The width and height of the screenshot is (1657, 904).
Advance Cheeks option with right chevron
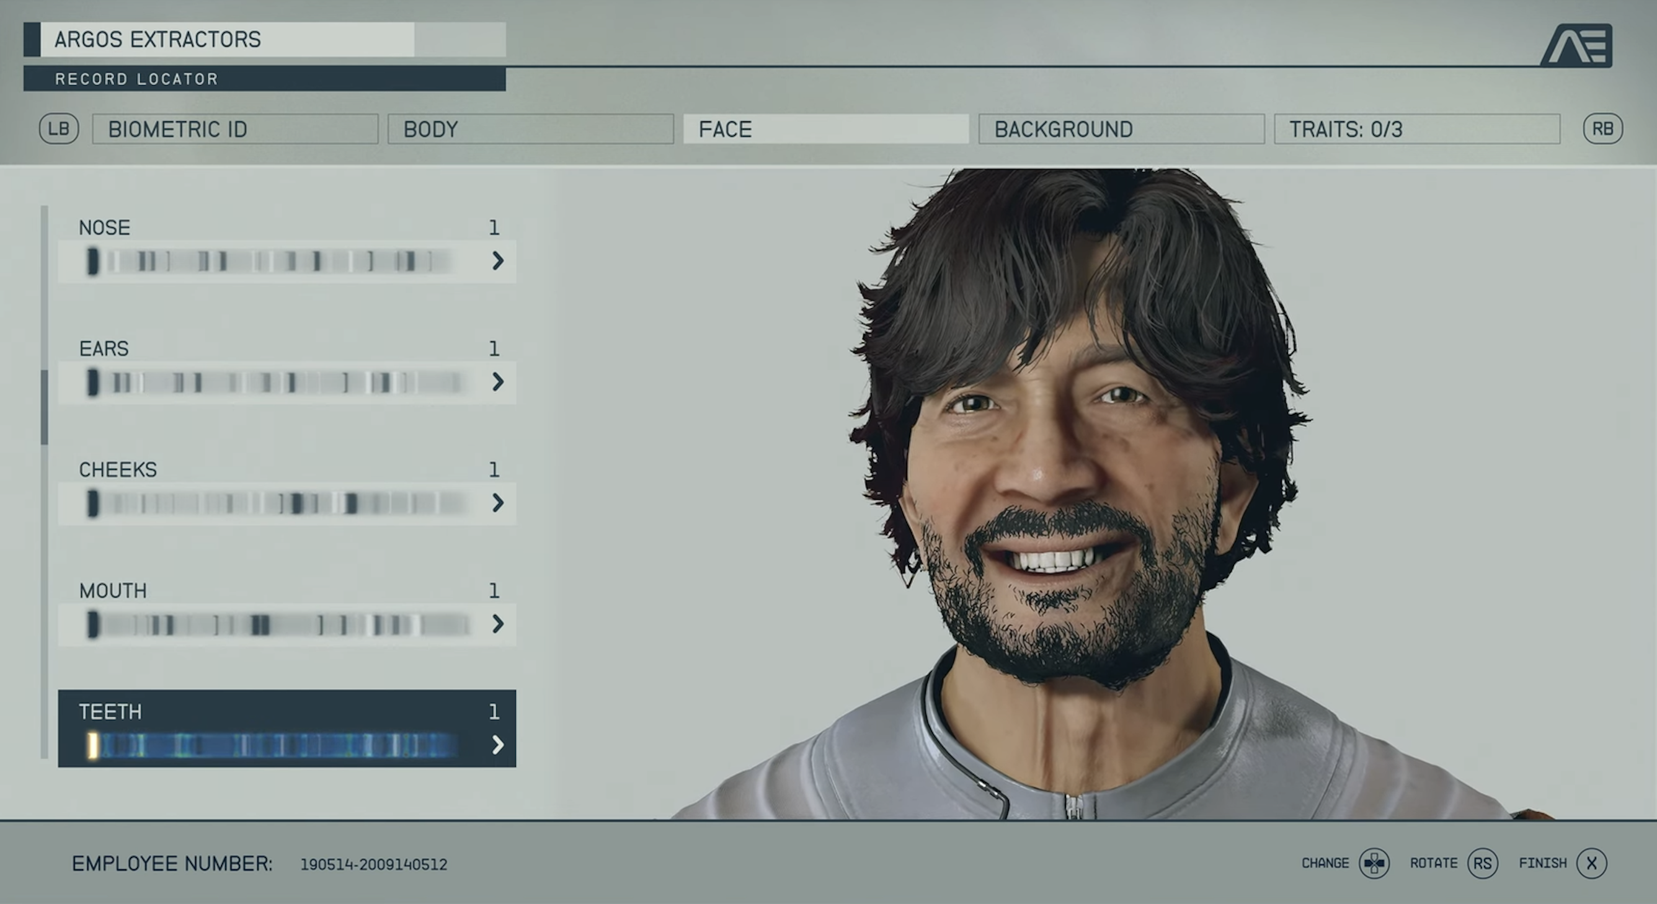click(x=497, y=503)
